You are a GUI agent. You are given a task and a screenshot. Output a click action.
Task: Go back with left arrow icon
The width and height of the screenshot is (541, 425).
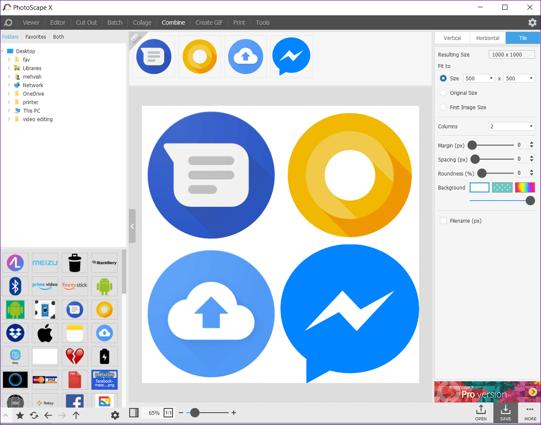coord(48,415)
